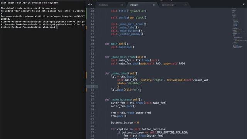Click line number 59 in gutter

92,73
